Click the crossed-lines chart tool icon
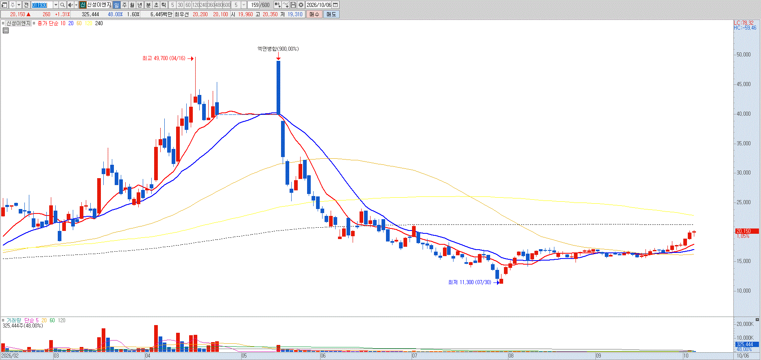Image resolution: width=761 pixels, height=360 pixels. 286,5
